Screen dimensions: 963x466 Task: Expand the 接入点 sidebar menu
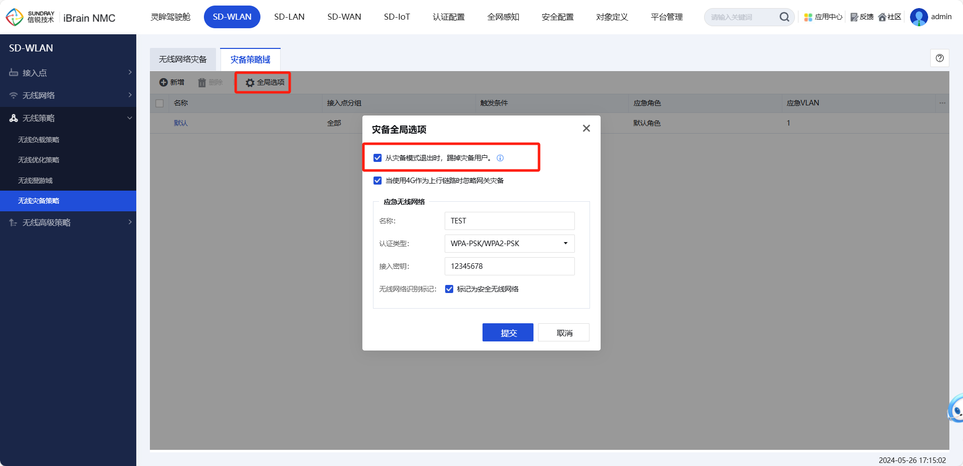(x=68, y=73)
